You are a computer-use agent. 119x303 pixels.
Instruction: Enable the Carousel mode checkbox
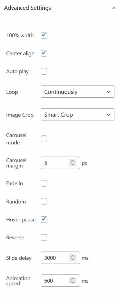pos(44,139)
